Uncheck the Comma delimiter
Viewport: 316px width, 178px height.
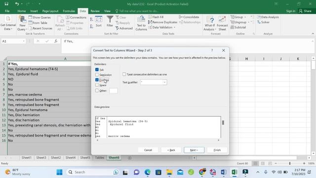(x=97, y=80)
